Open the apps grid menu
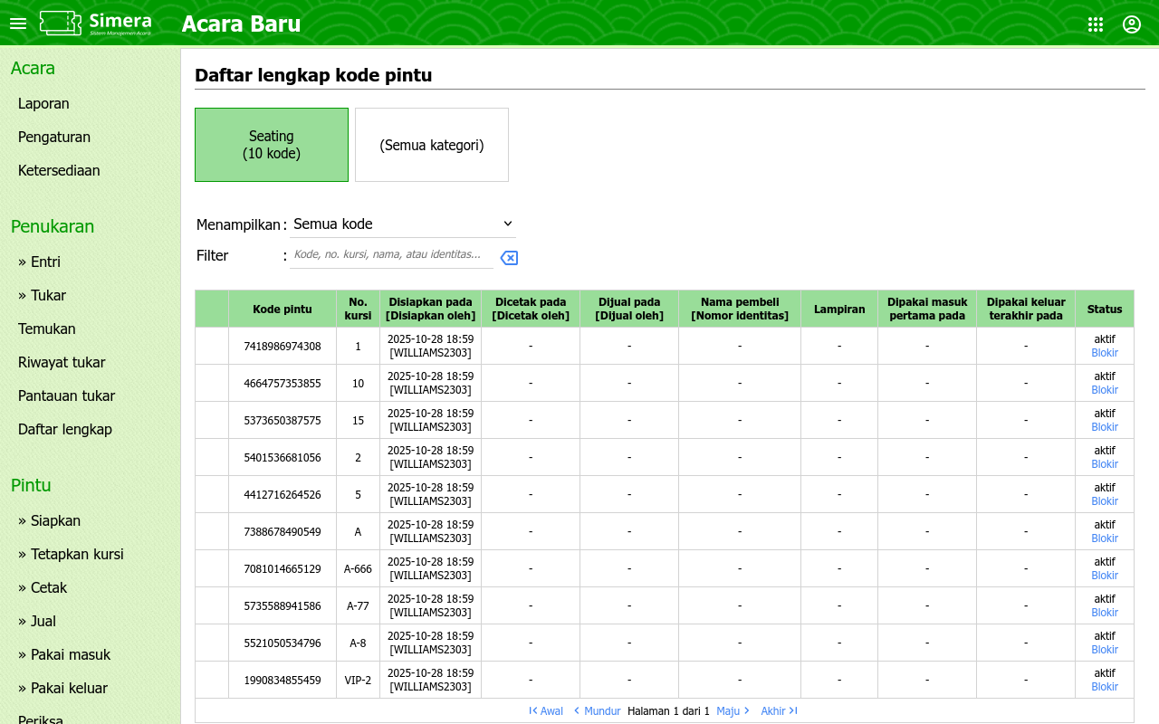 tap(1096, 24)
